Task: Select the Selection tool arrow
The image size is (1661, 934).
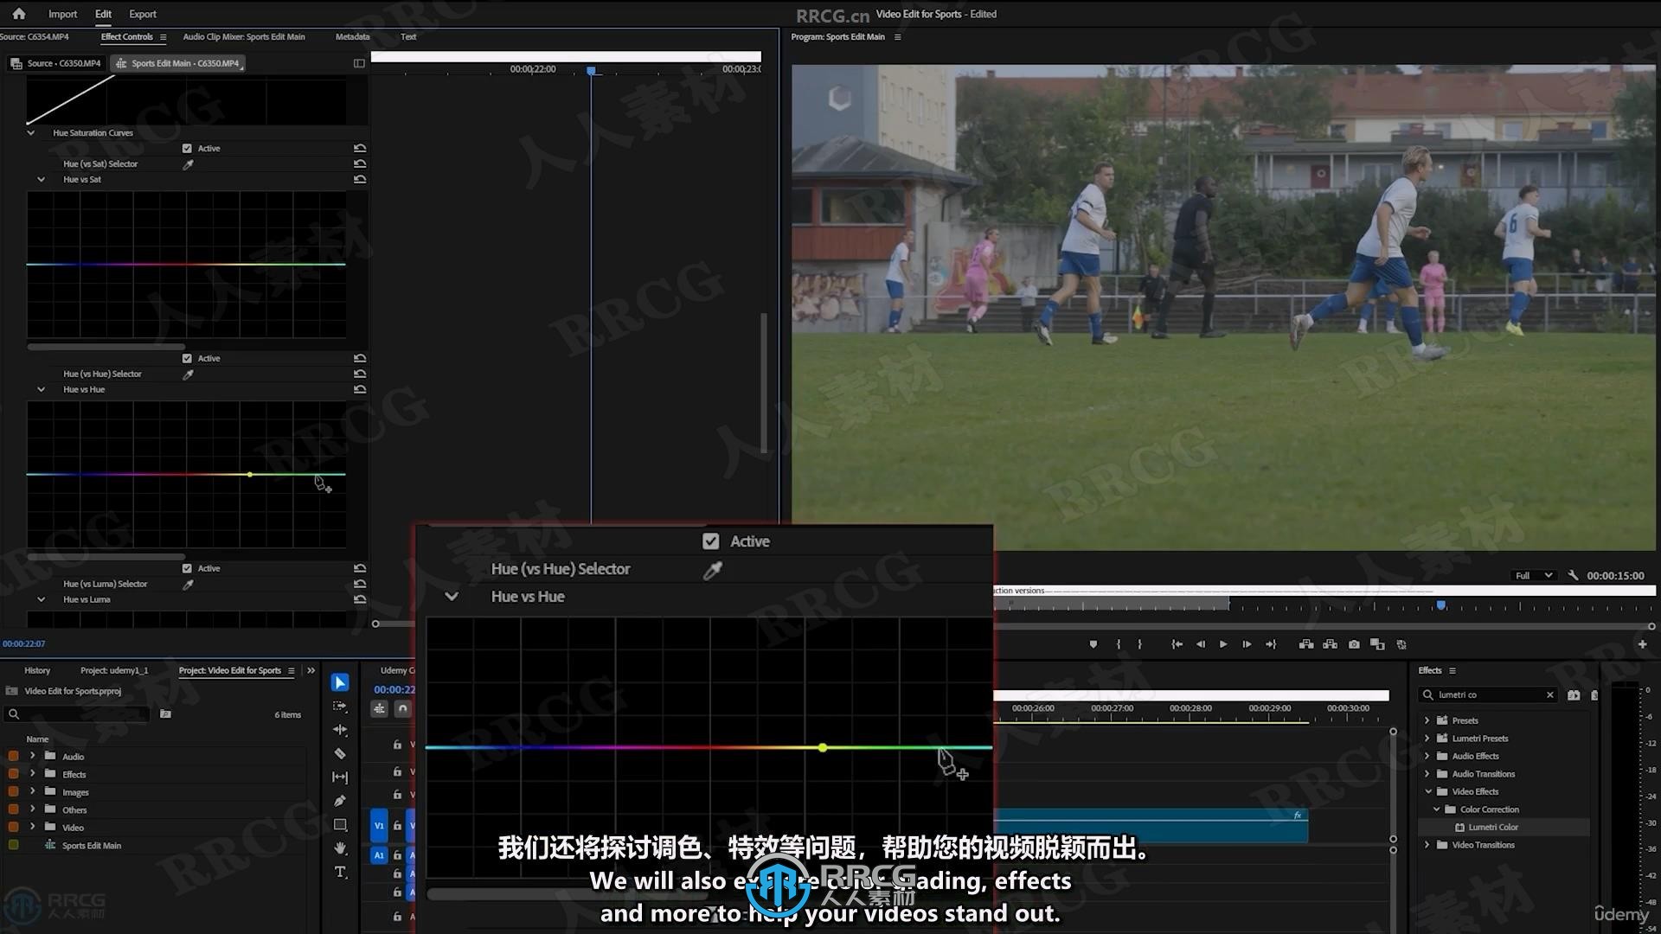Action: click(340, 683)
